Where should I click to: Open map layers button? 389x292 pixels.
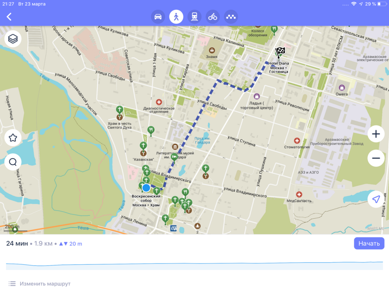[x=13, y=39]
